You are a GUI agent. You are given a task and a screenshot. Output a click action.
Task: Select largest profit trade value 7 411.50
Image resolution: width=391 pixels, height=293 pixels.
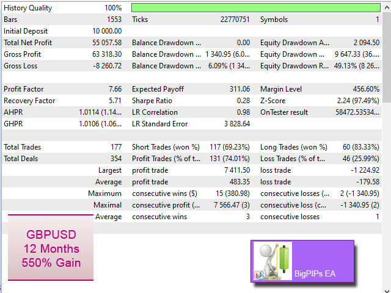pyautogui.click(x=237, y=170)
